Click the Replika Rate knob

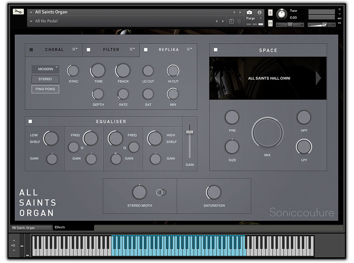tap(123, 94)
